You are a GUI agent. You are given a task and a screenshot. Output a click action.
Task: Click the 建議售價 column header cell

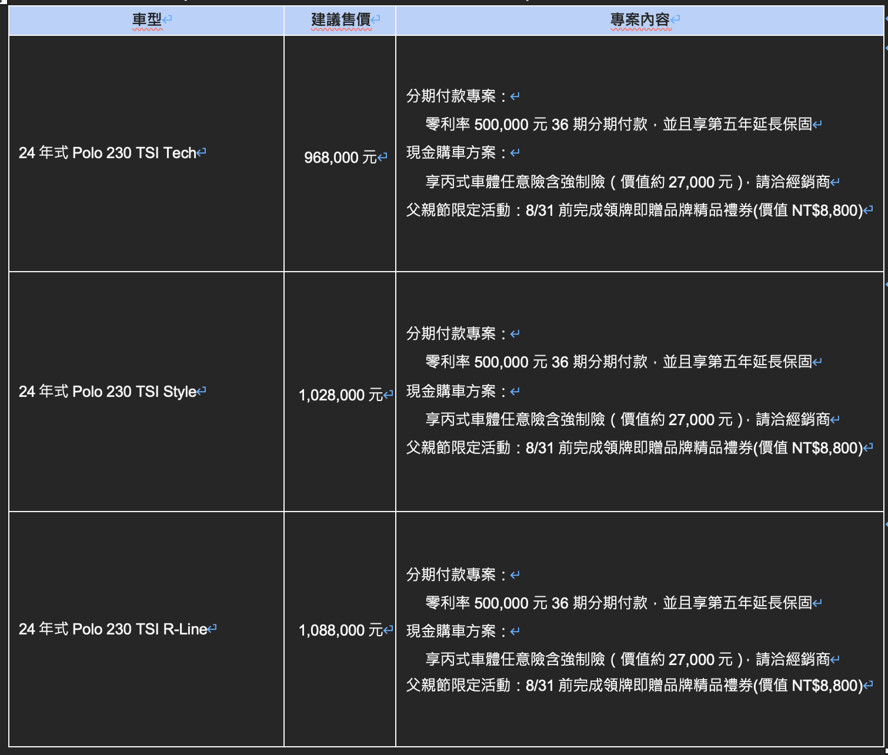(x=340, y=20)
